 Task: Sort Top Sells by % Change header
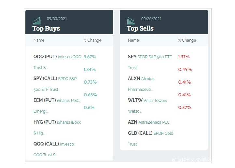coord(187,40)
